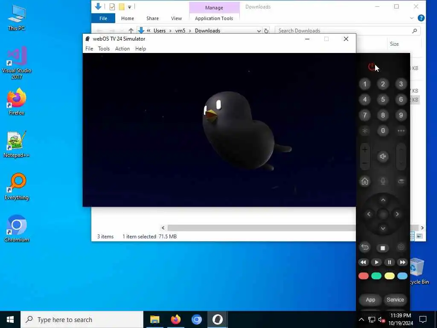Screen dimensions: 437x328
Task: Click the Back arrow button on remote
Action: 365,247
